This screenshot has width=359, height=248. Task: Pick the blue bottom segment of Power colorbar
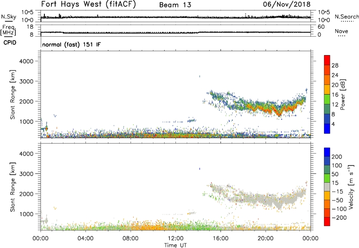(327, 128)
